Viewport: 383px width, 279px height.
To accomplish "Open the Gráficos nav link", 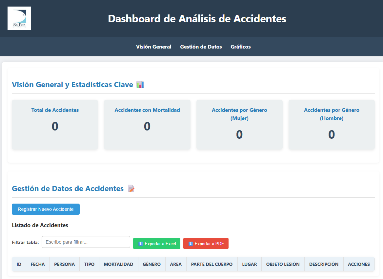I will click(x=240, y=47).
